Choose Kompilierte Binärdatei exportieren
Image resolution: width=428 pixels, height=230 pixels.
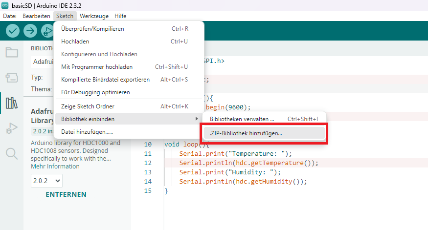105,80
